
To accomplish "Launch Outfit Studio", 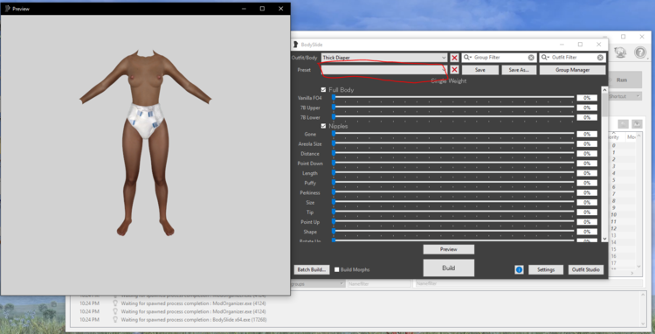I will (x=586, y=269).
